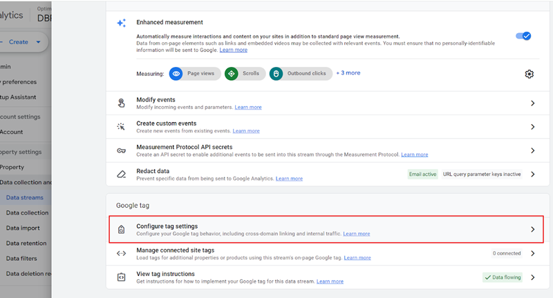
Task: Click the Google tag section heading
Action: [x=133, y=206]
